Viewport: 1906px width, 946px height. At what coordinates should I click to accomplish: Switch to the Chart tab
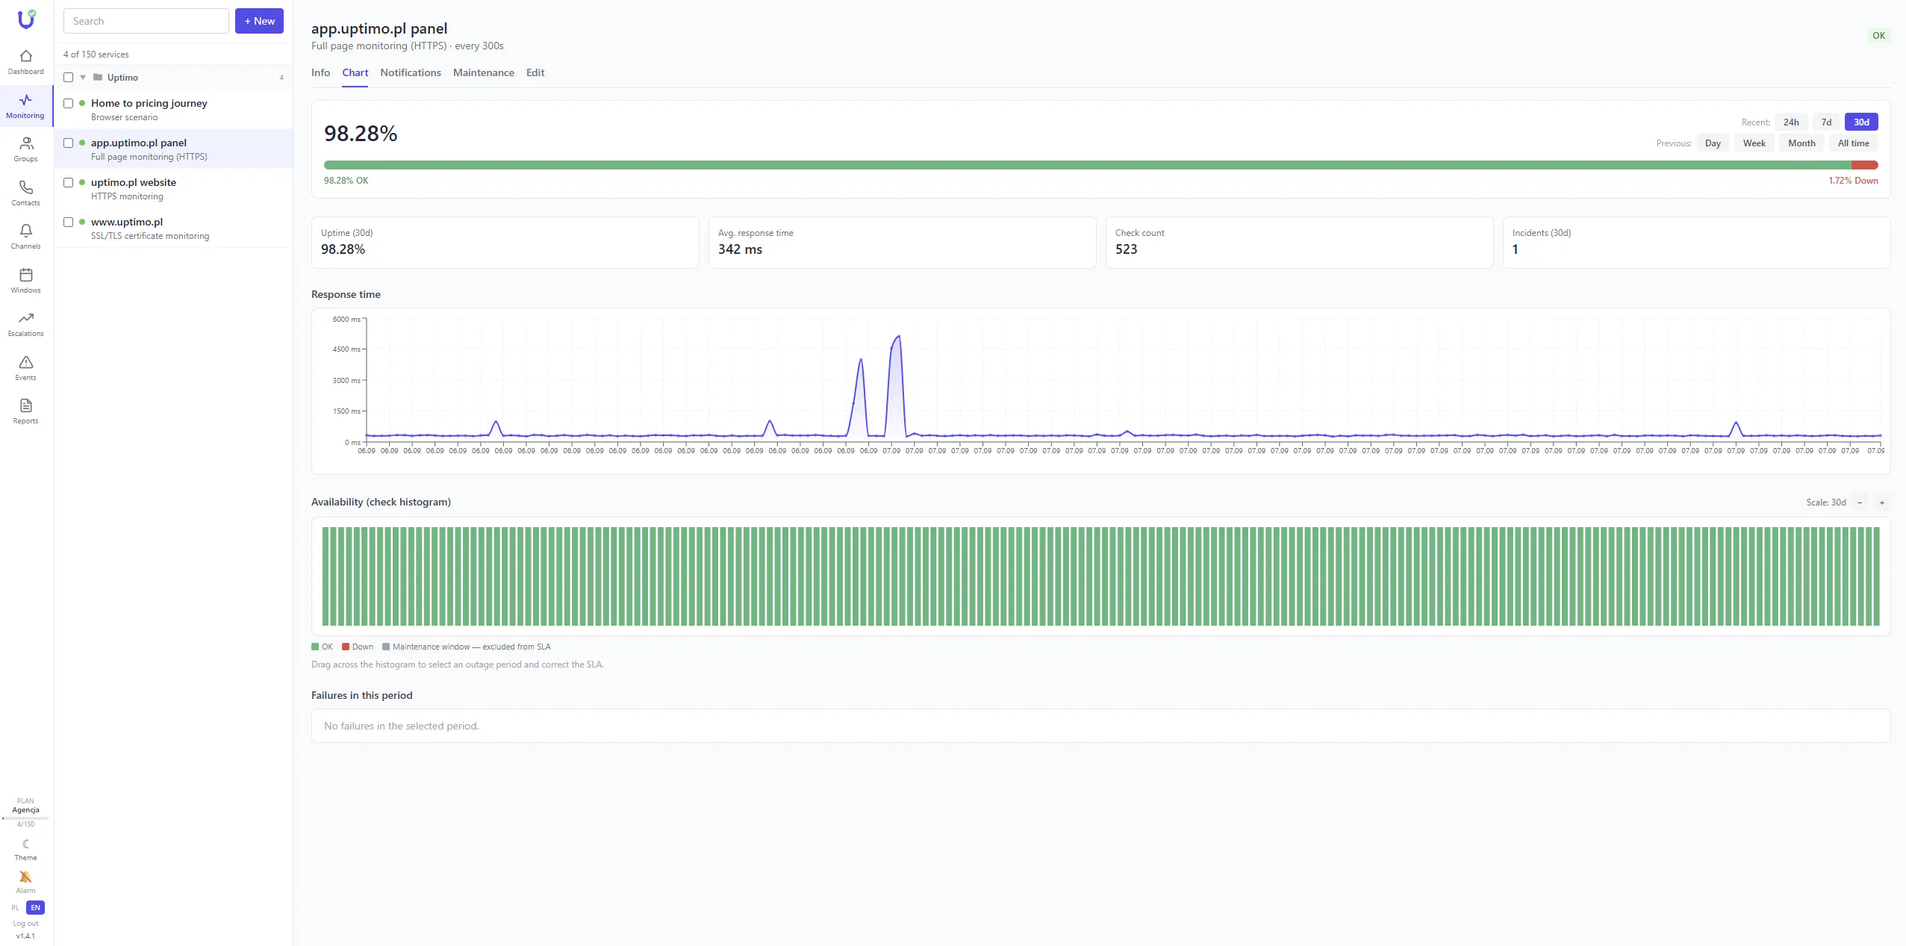point(355,72)
